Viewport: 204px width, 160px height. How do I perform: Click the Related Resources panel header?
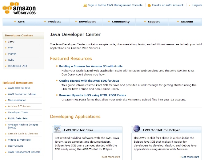18,83
